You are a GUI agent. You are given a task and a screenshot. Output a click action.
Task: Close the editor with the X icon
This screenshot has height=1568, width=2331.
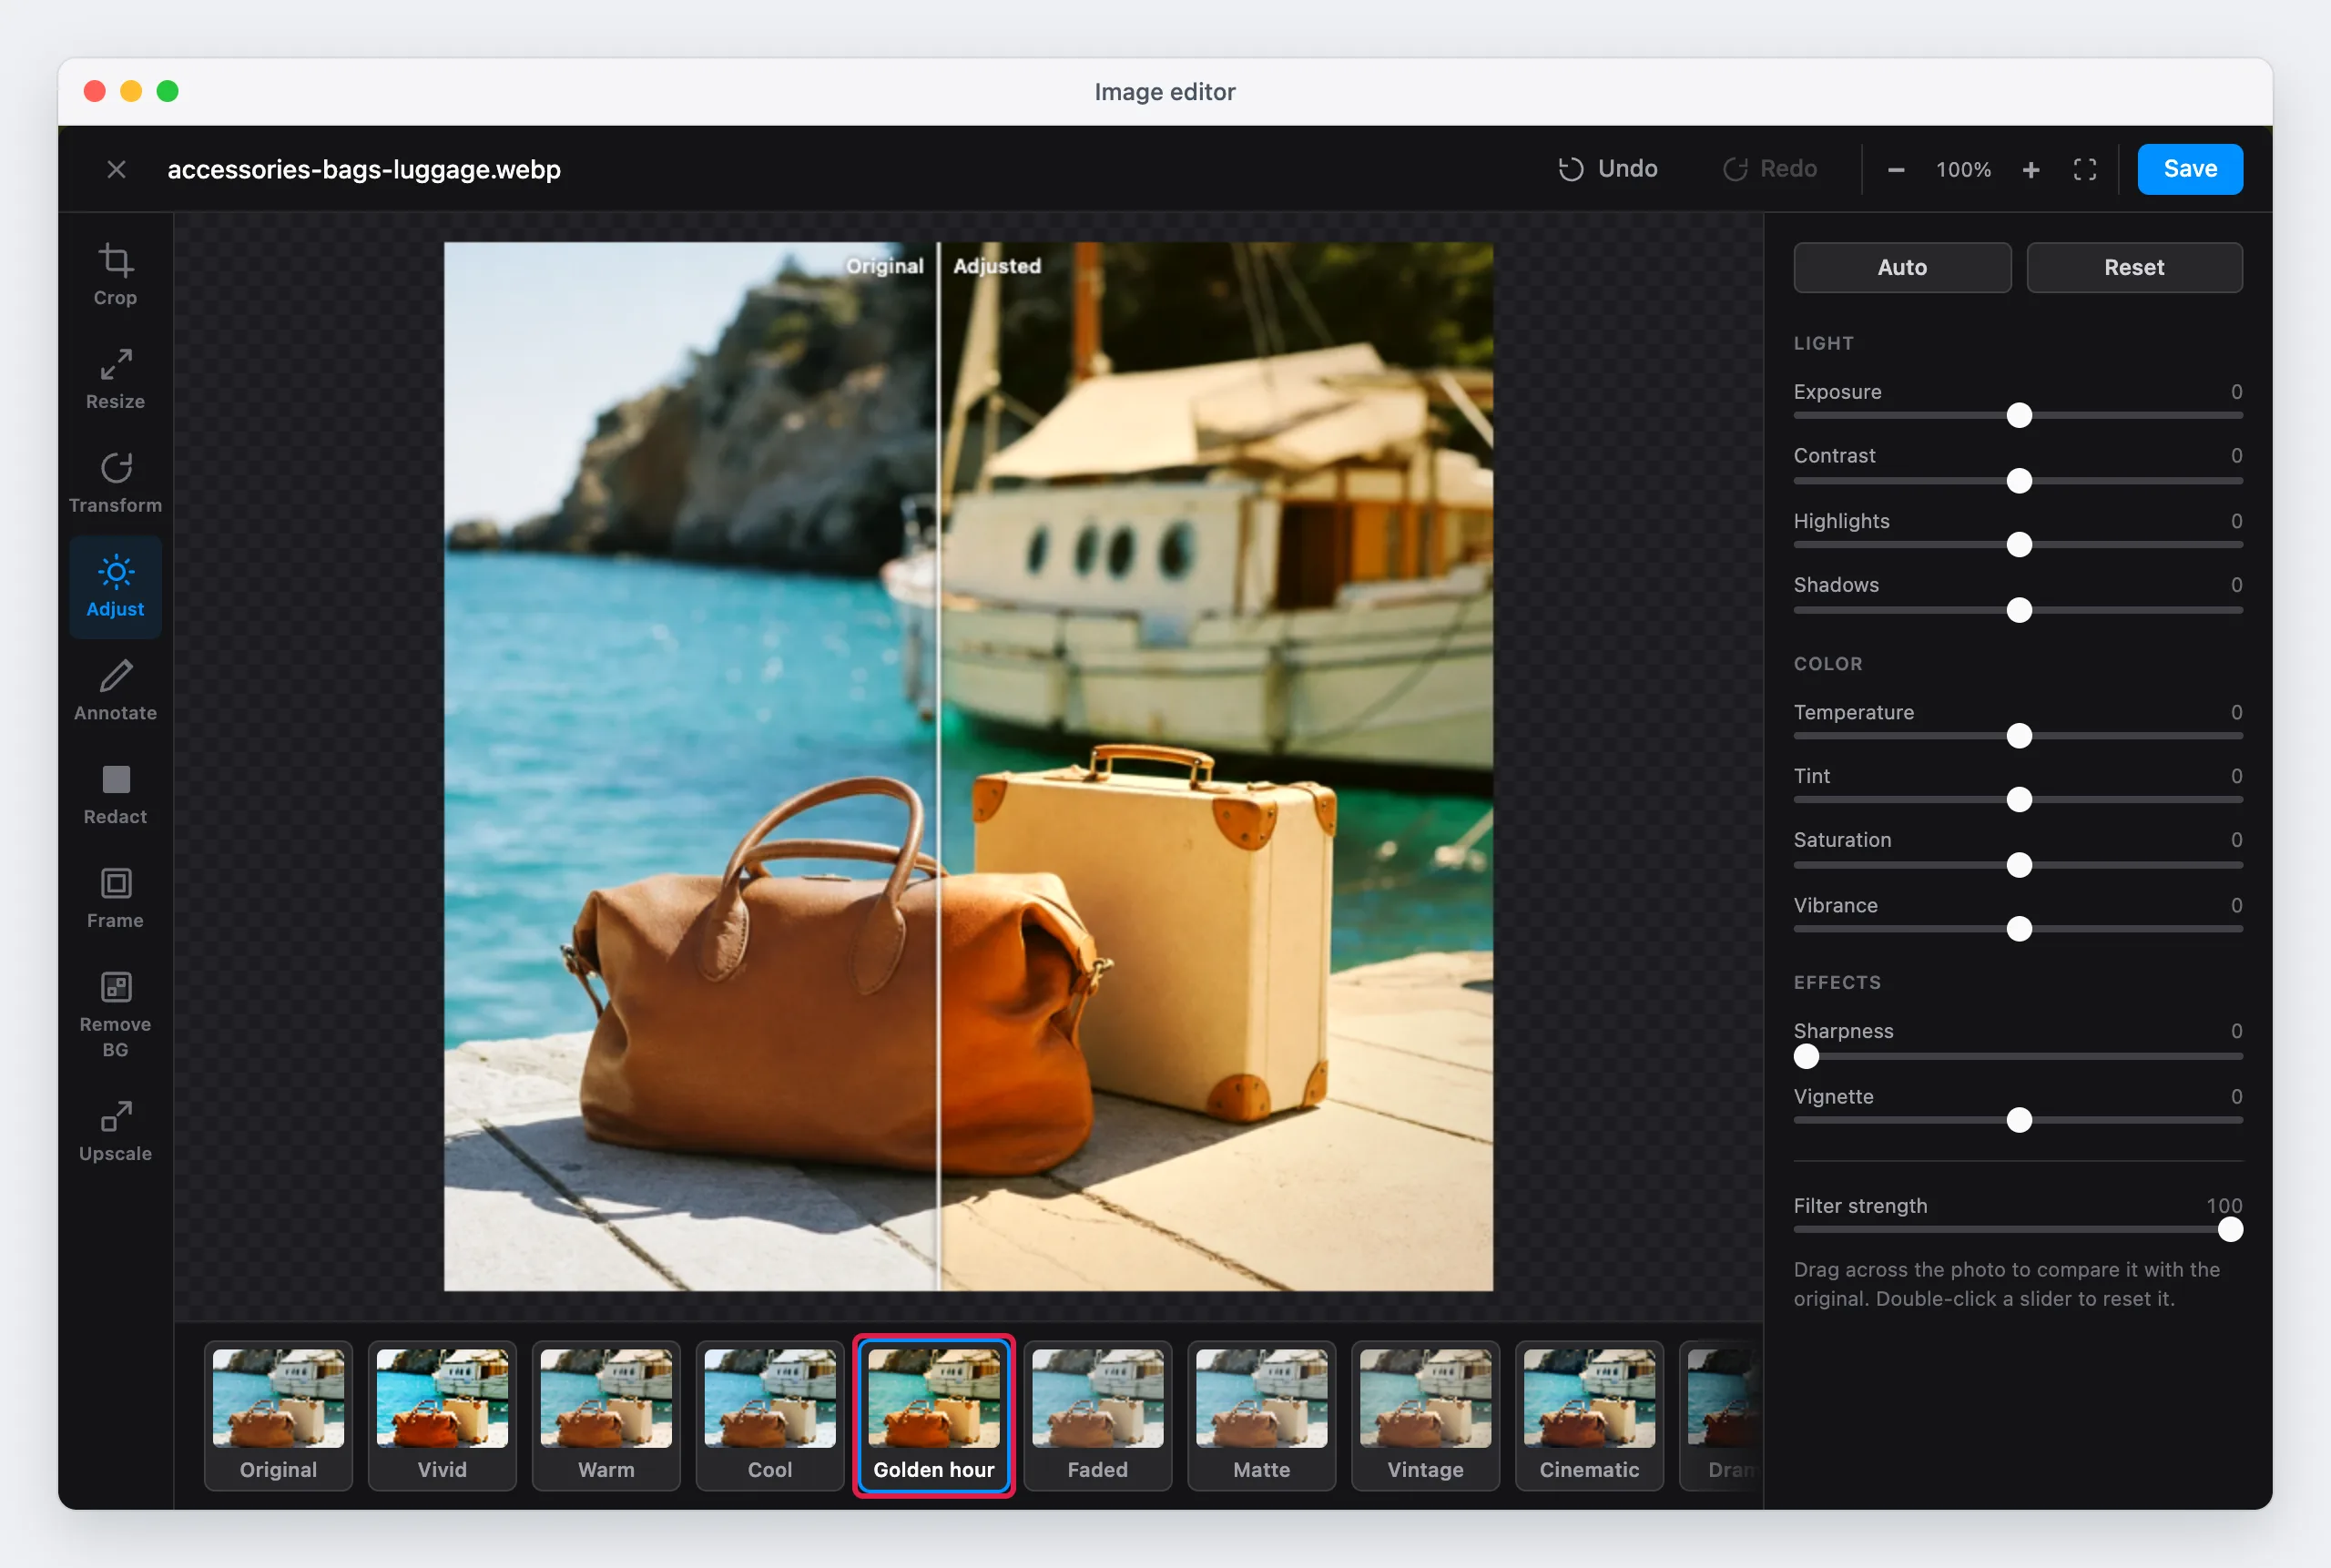pos(116,169)
